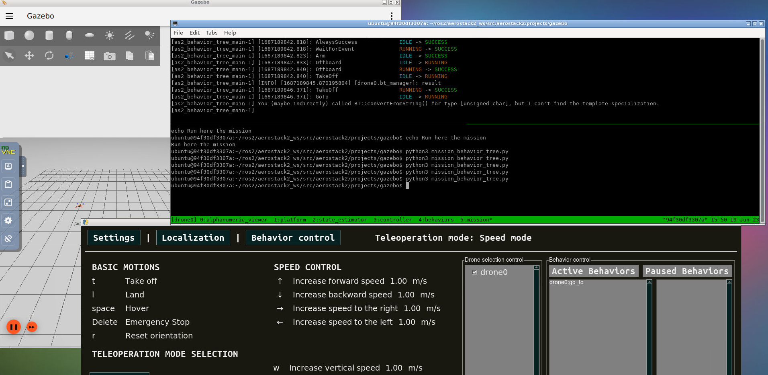Open the Tabs menu in the terminal
The image size is (768, 375).
tap(211, 33)
